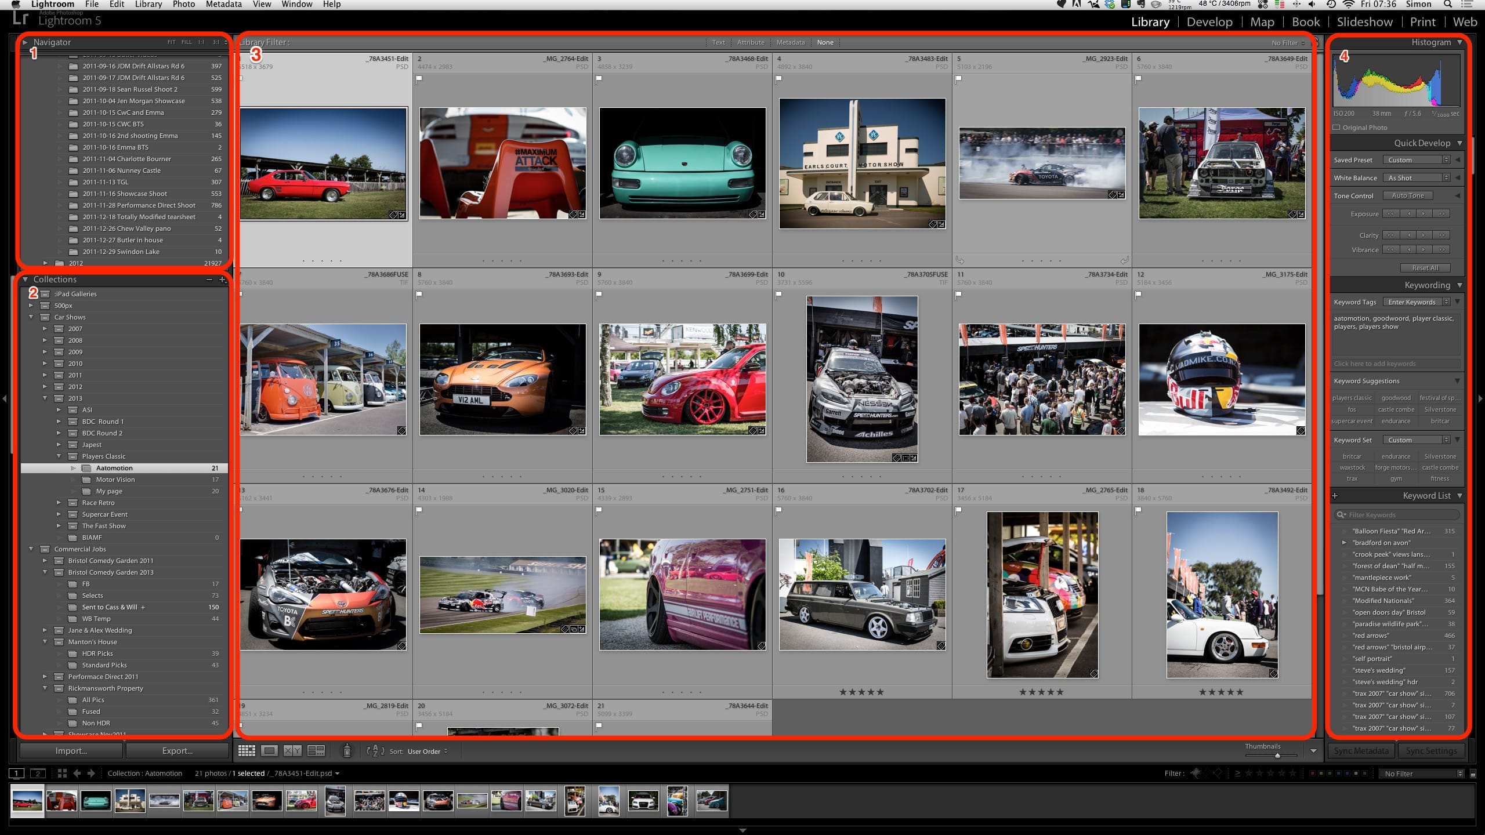Open the Saved Preset Custom dropdown
1485x835 pixels.
click(x=1416, y=160)
